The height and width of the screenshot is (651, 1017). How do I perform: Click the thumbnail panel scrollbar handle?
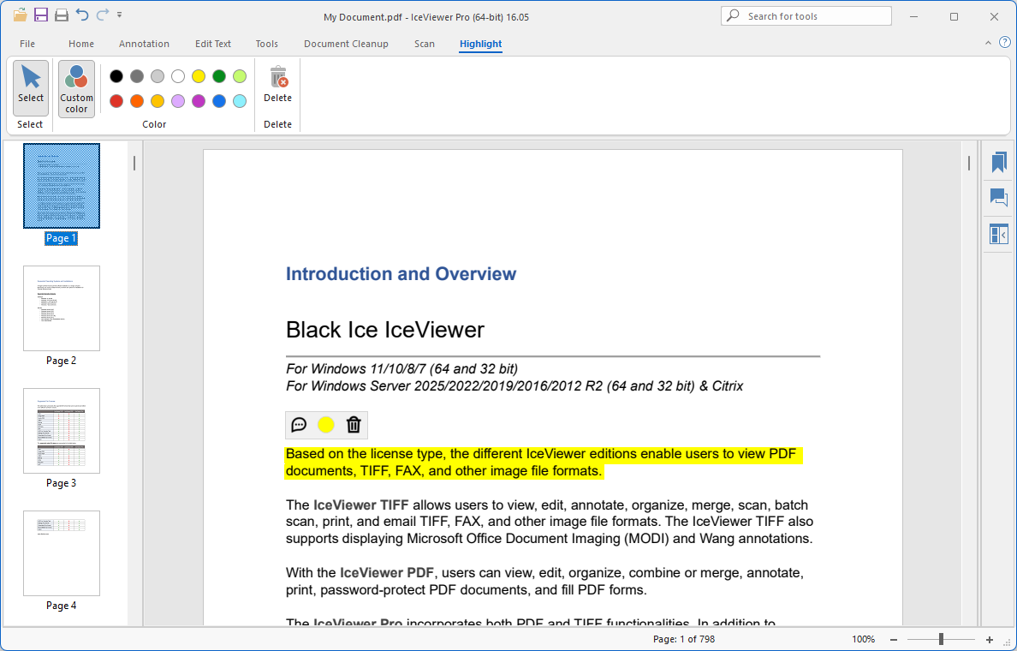pos(134,163)
